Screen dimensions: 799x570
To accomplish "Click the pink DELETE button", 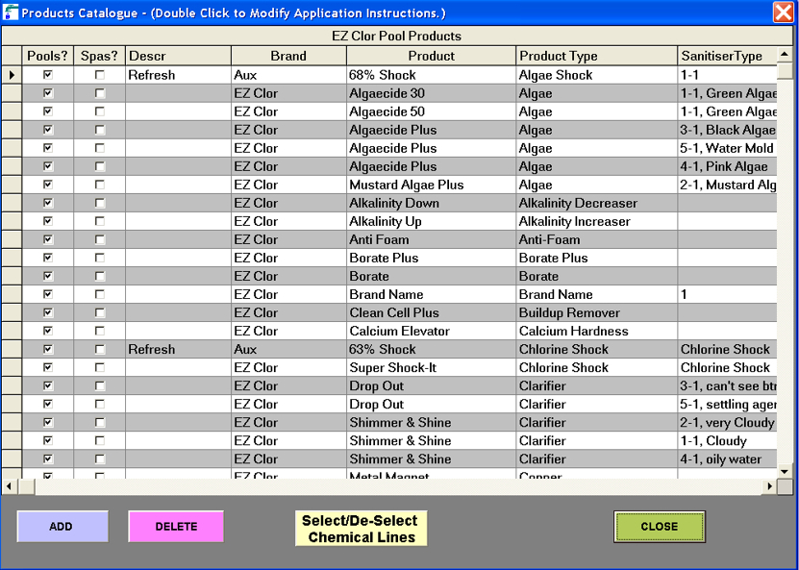I will (176, 526).
